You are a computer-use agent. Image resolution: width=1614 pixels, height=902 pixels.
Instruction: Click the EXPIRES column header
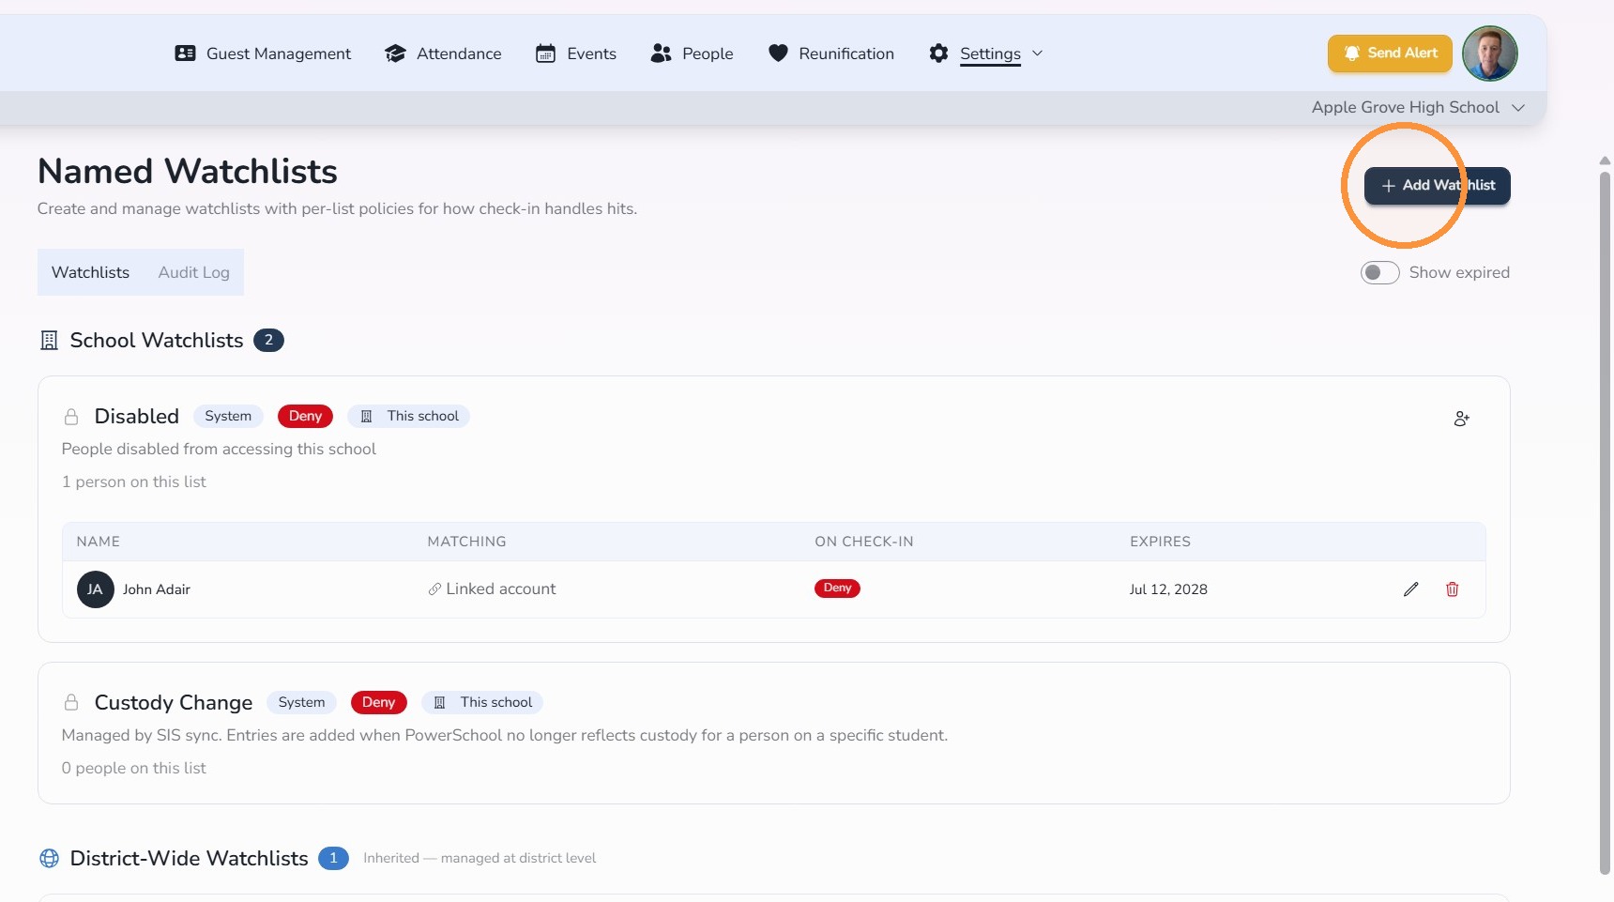coord(1160,542)
